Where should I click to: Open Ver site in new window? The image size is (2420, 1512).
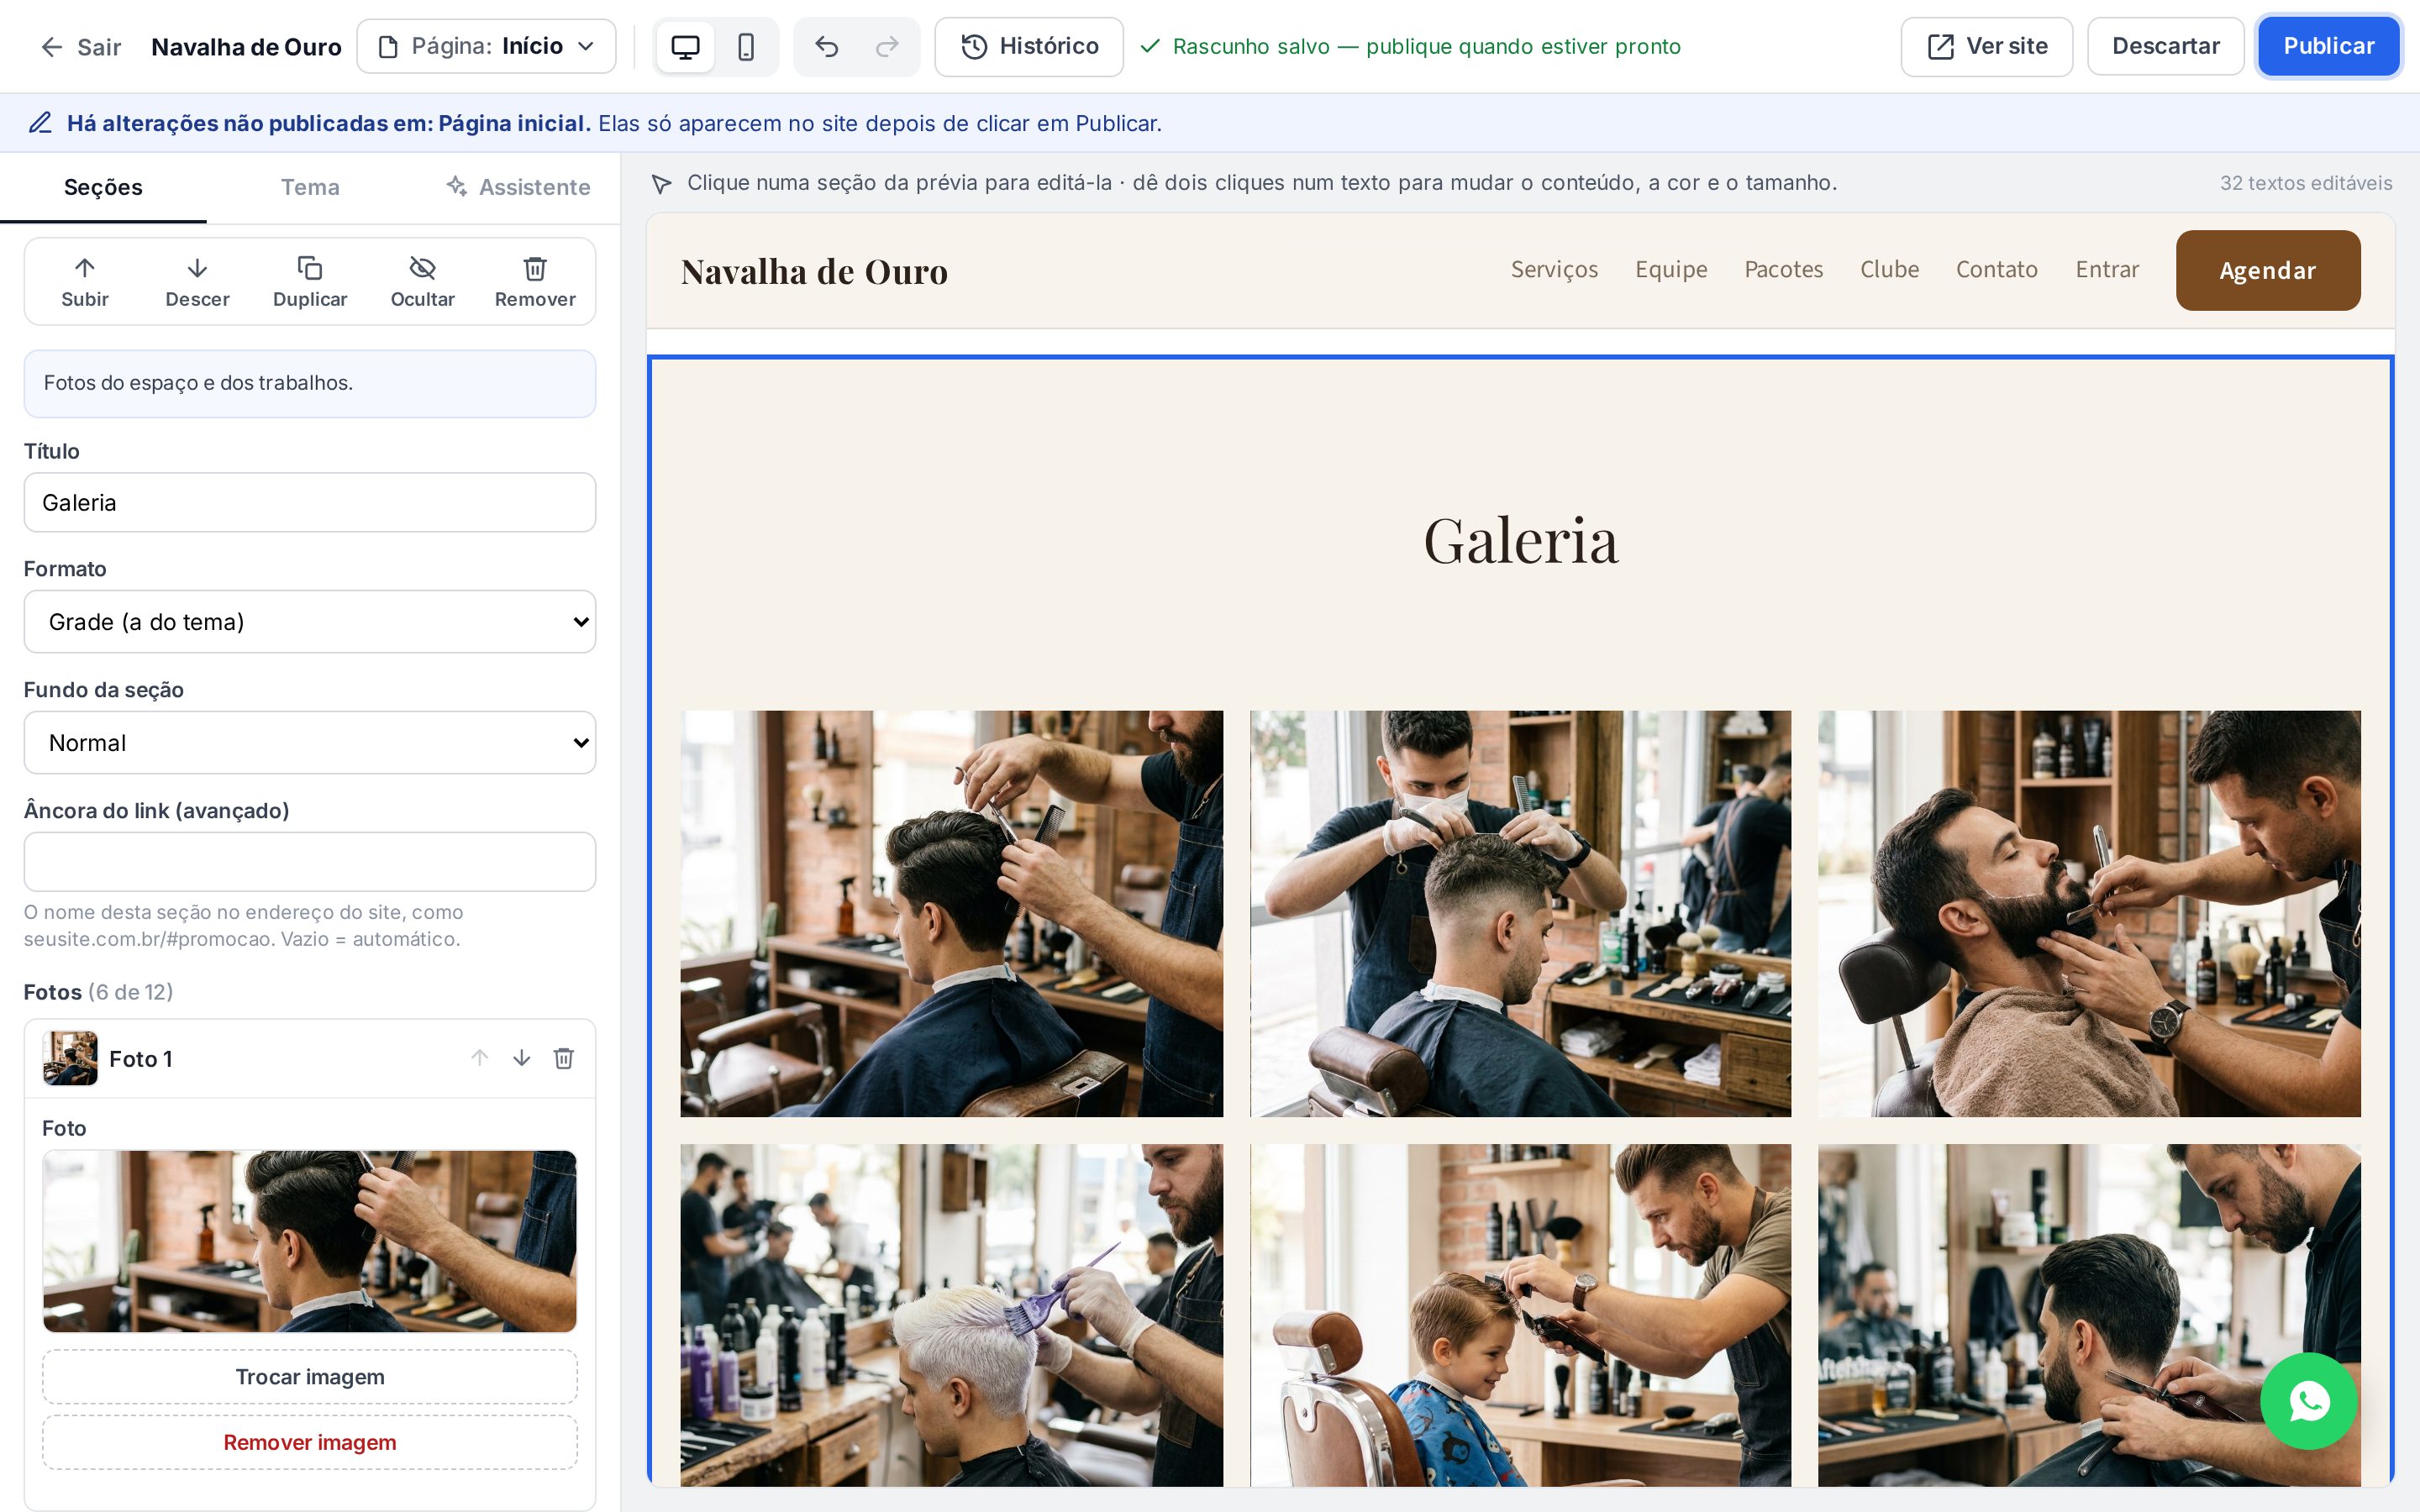pyautogui.click(x=1986, y=47)
